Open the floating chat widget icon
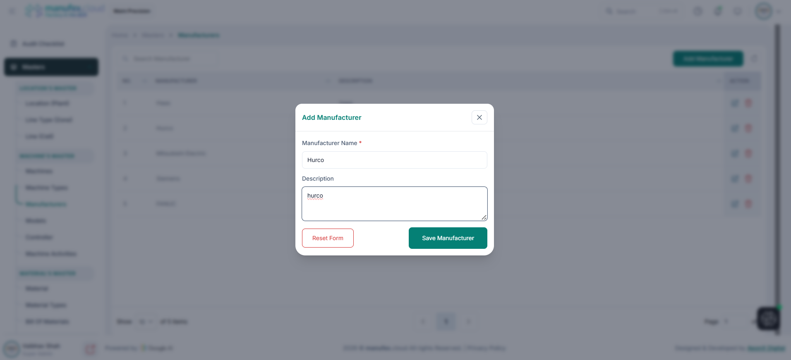Viewport: 791px width, 360px height. [x=768, y=318]
